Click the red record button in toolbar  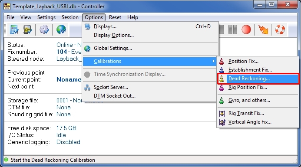pos(246,30)
